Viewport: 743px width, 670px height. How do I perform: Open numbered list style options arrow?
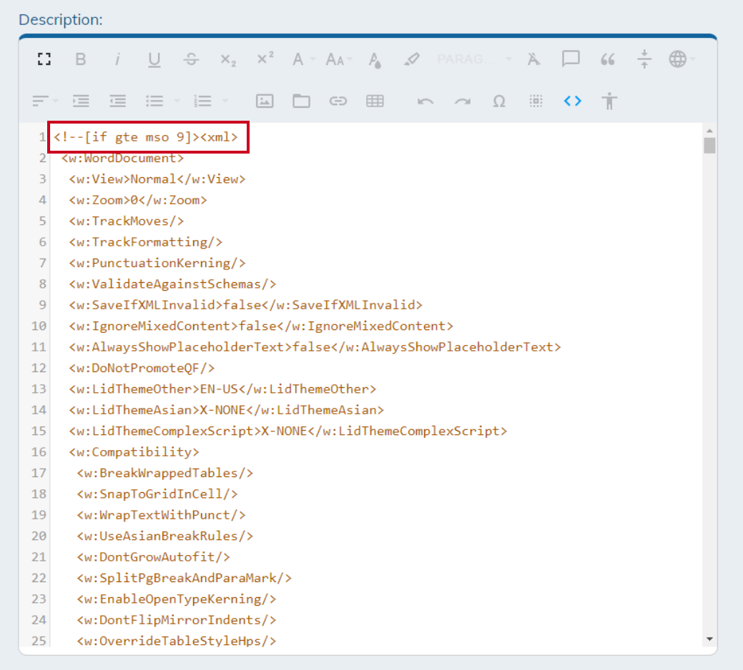(x=225, y=101)
